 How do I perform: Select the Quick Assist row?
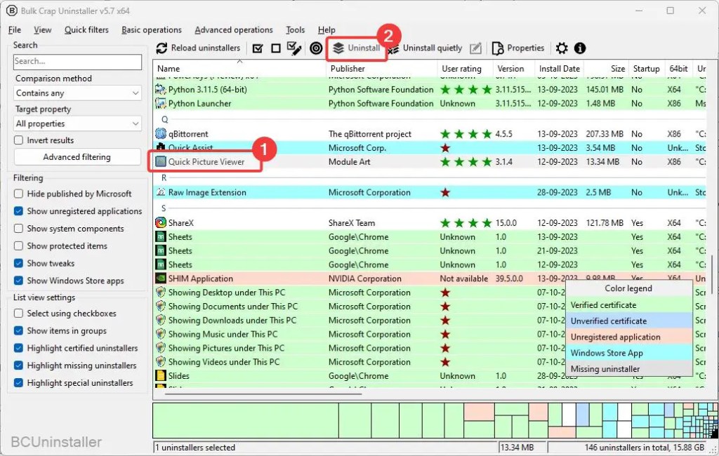[x=429, y=148]
